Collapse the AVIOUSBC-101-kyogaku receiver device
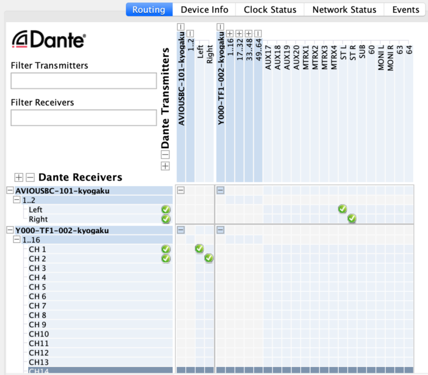Screen dimensions: 428x375 point(10,190)
